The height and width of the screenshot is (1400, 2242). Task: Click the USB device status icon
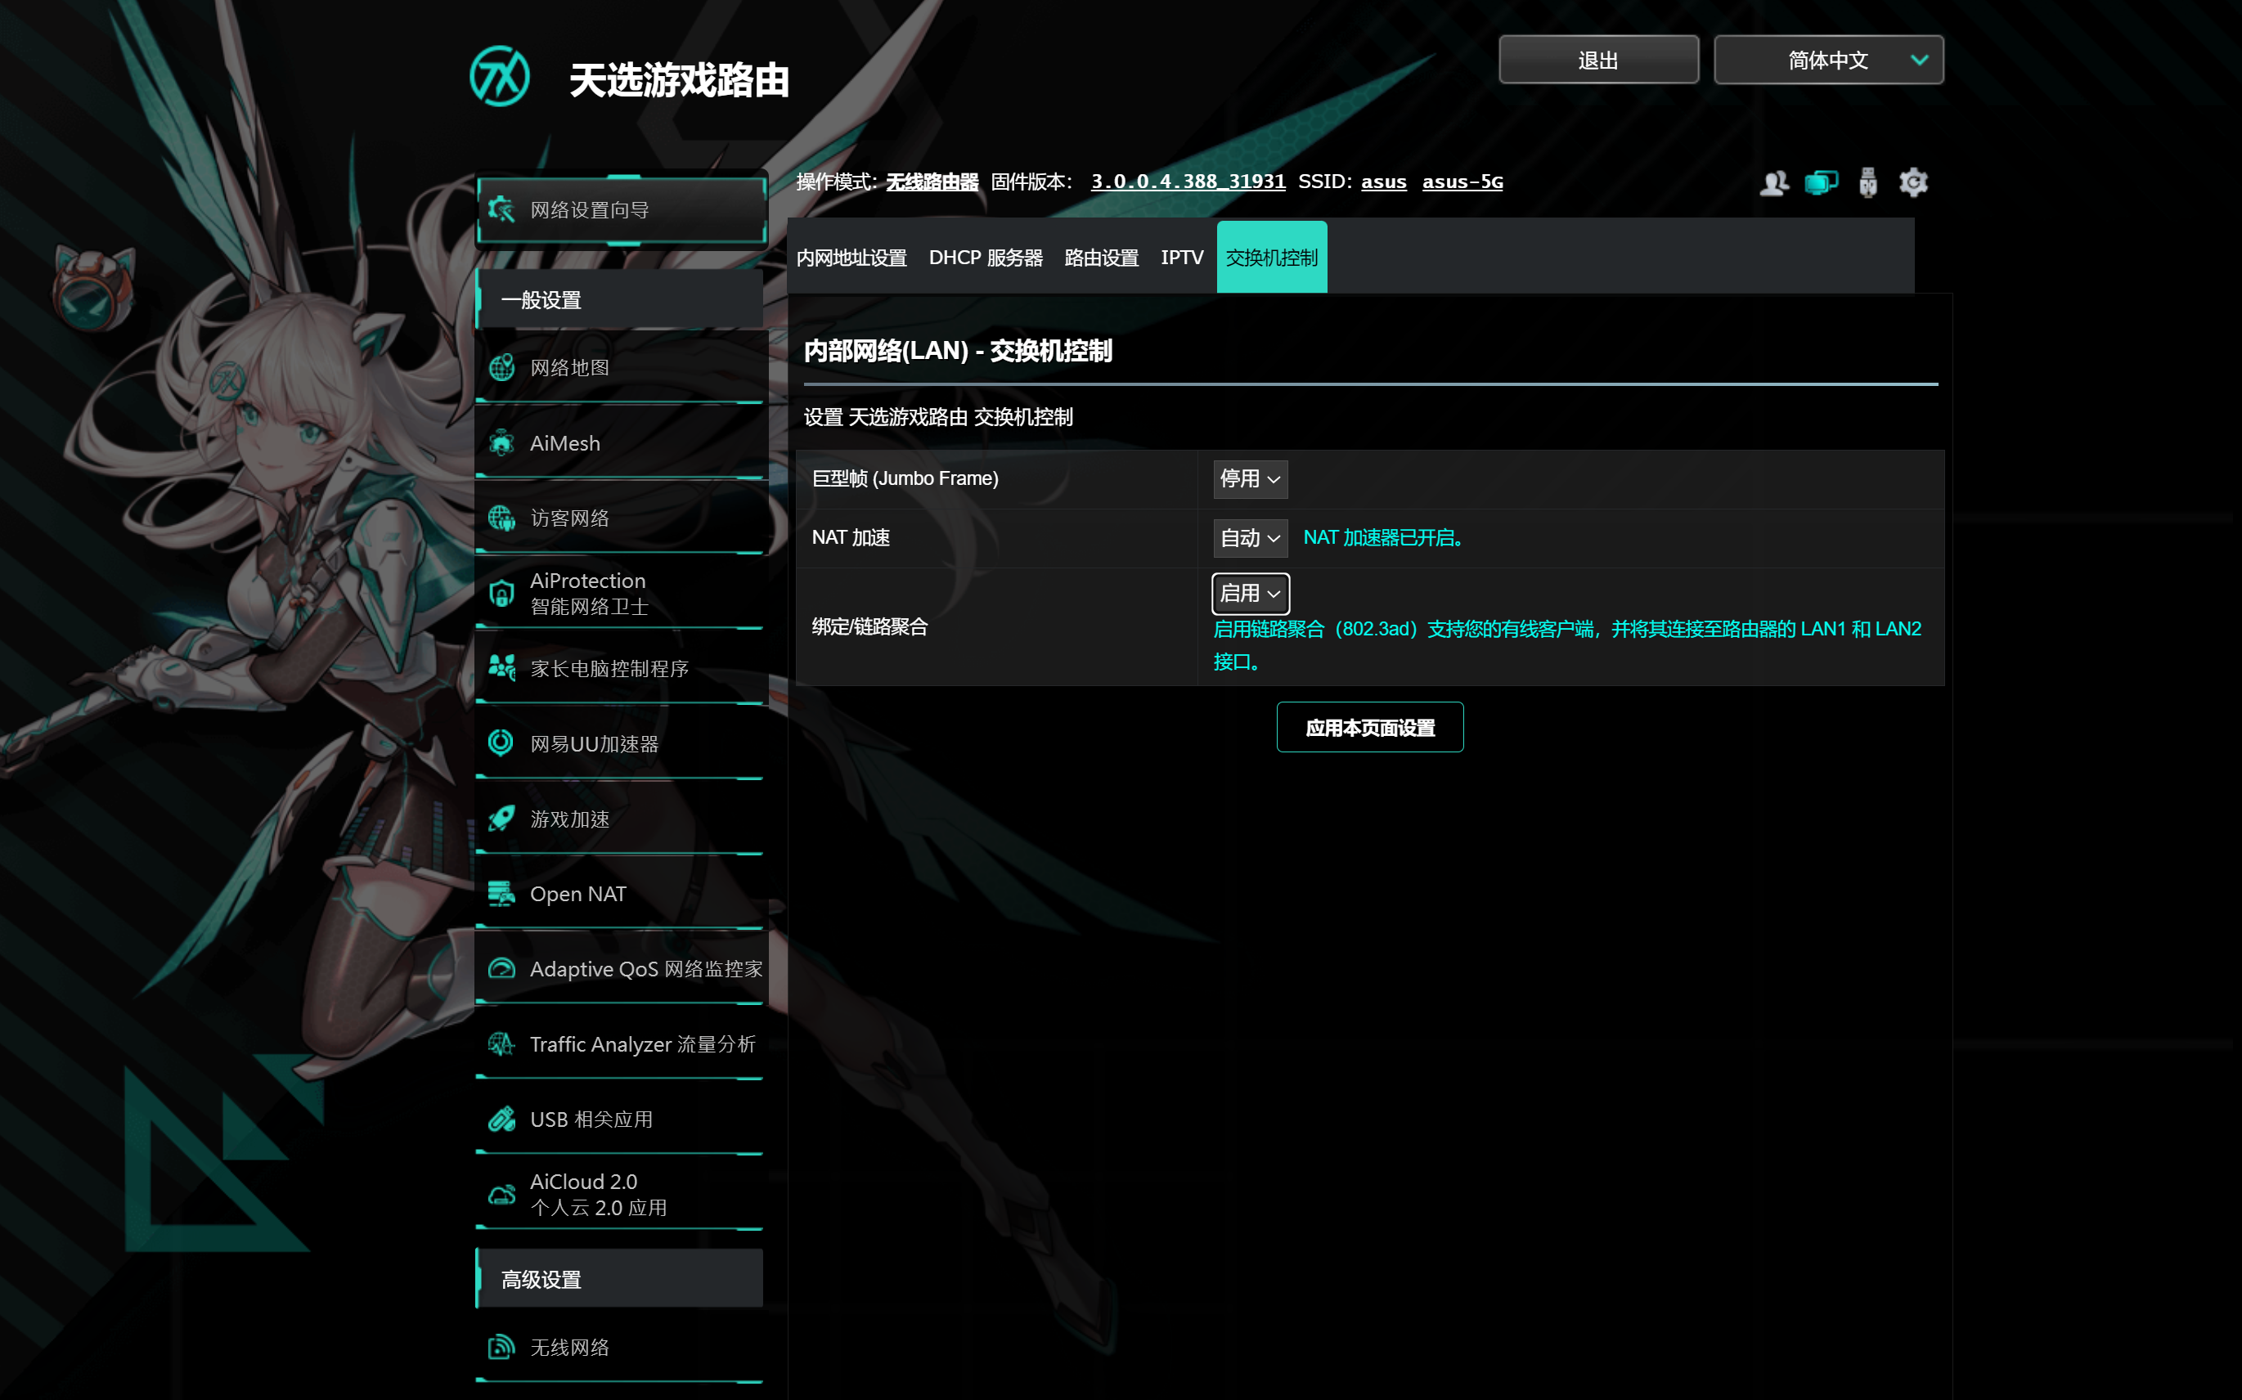tap(1868, 182)
